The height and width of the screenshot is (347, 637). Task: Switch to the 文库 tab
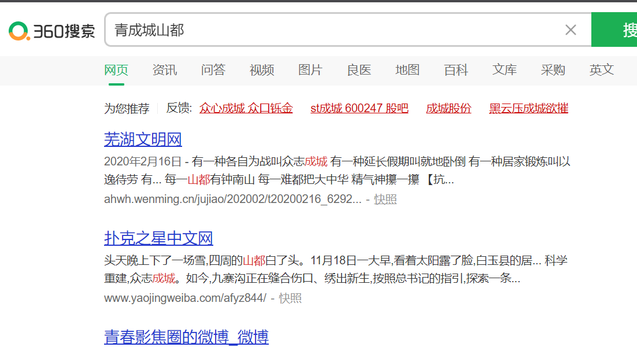(x=504, y=70)
